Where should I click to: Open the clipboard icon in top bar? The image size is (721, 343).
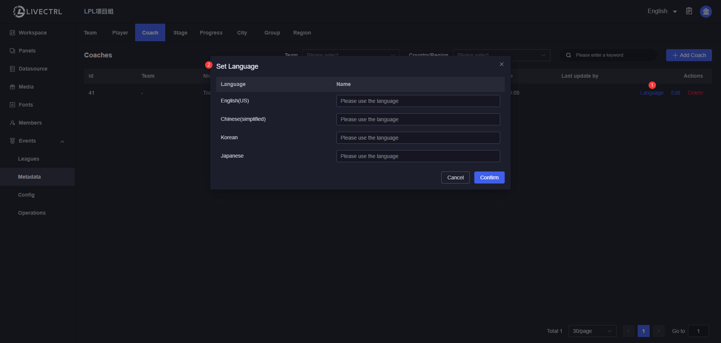[x=689, y=11]
